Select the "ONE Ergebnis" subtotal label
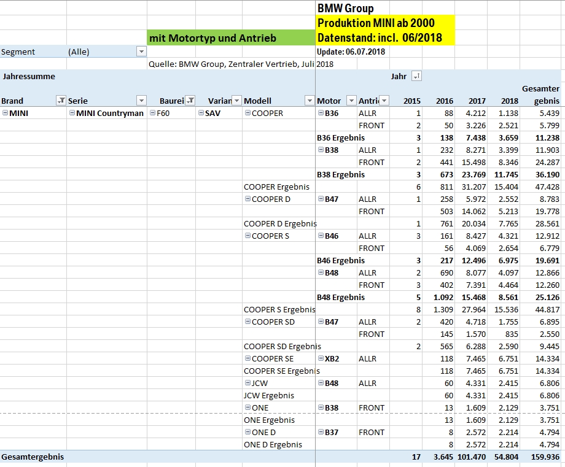Screen dimensions: 565x467 [x=269, y=420]
